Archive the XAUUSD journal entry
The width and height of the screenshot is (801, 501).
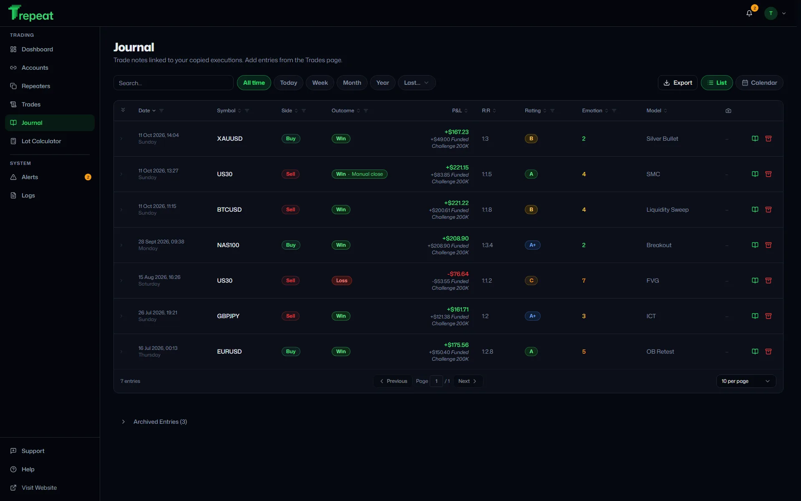click(x=768, y=139)
